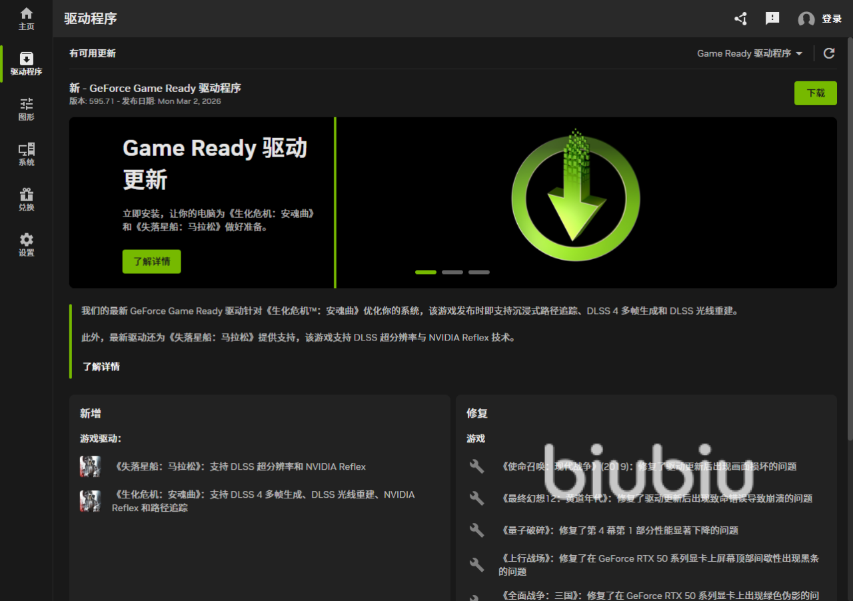Click 登录 to sign in
The height and width of the screenshot is (601, 853).
pos(832,19)
